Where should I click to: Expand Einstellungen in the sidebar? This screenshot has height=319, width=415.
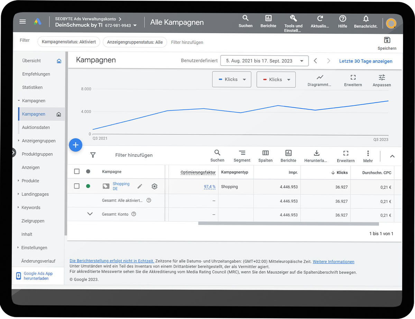click(x=18, y=247)
